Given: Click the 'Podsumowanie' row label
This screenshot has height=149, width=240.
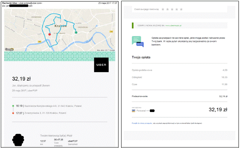Looking at the screenshot, I should click(139, 97).
